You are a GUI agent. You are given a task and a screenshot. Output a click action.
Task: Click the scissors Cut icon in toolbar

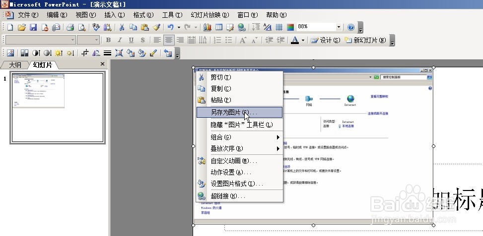tap(122, 27)
